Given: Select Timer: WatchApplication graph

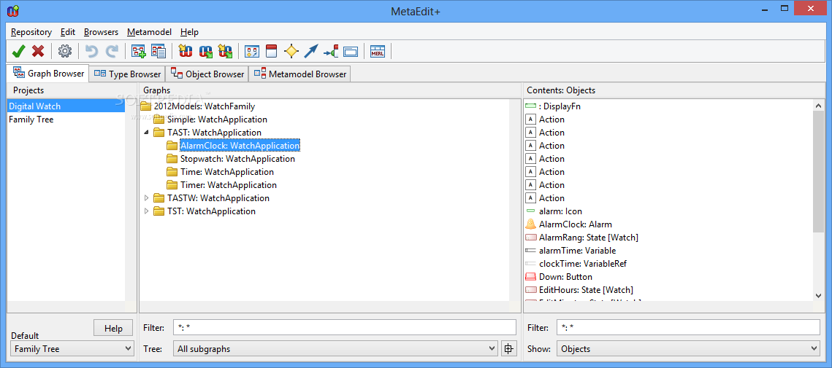Looking at the screenshot, I should point(228,185).
